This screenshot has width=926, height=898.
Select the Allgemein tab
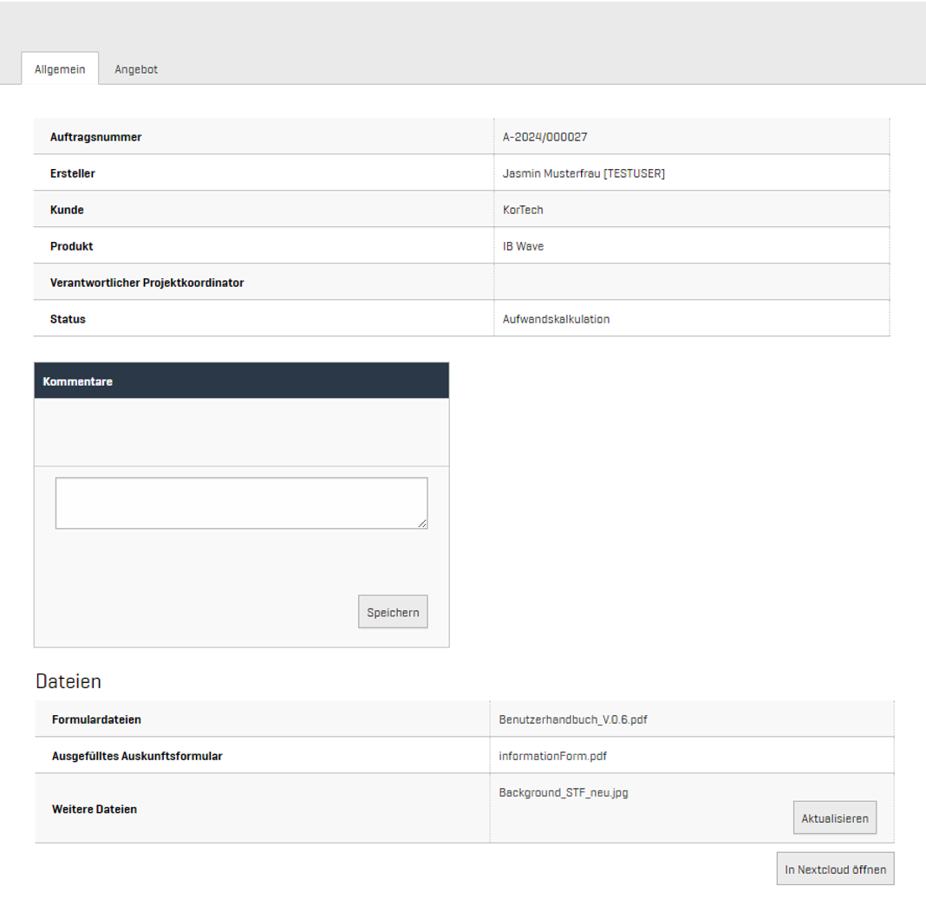60,69
